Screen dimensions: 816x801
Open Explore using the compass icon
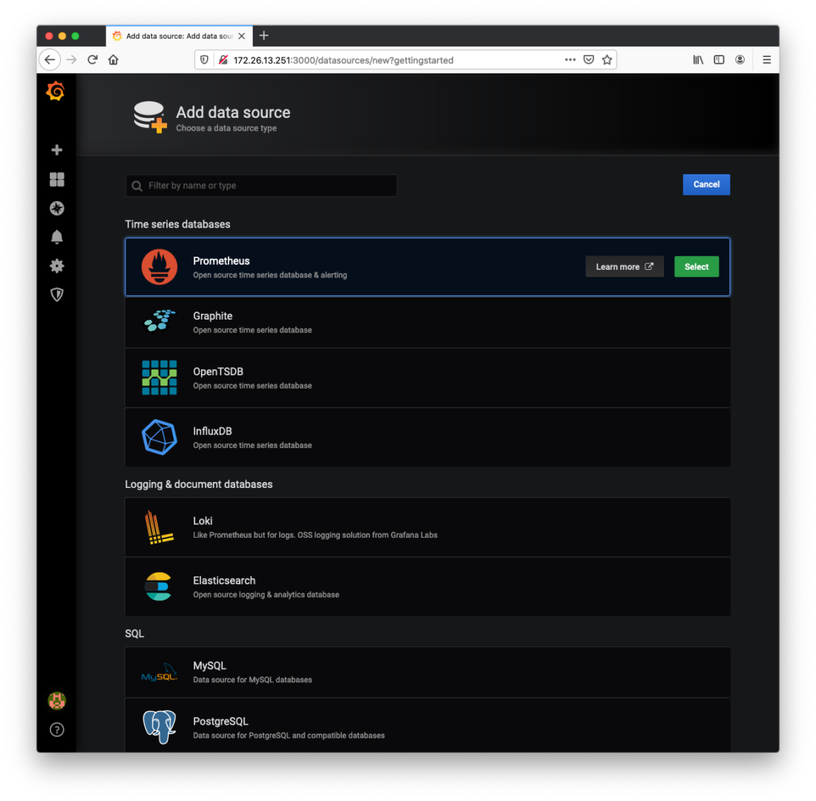pos(56,208)
